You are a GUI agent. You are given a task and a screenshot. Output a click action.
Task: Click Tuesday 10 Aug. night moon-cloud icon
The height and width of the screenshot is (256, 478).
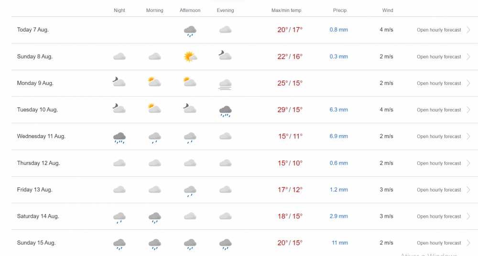[x=119, y=109]
